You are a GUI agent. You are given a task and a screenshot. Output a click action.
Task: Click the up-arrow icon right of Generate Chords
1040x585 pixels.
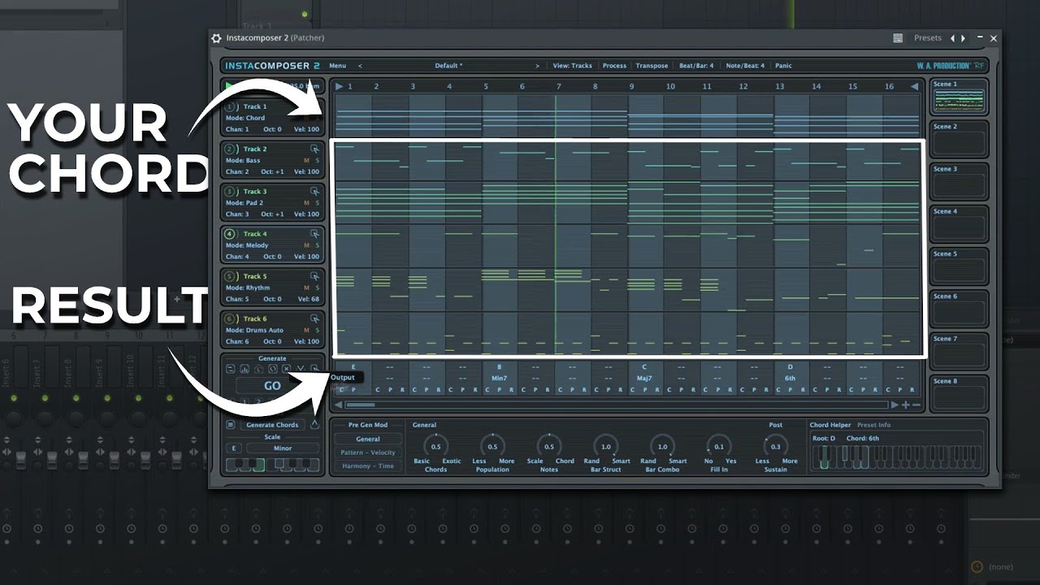coord(314,425)
